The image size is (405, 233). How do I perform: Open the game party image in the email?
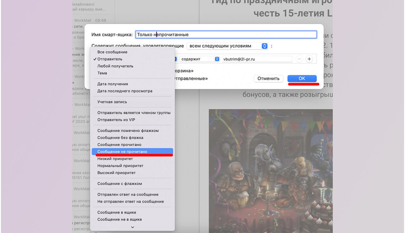tap(270, 171)
